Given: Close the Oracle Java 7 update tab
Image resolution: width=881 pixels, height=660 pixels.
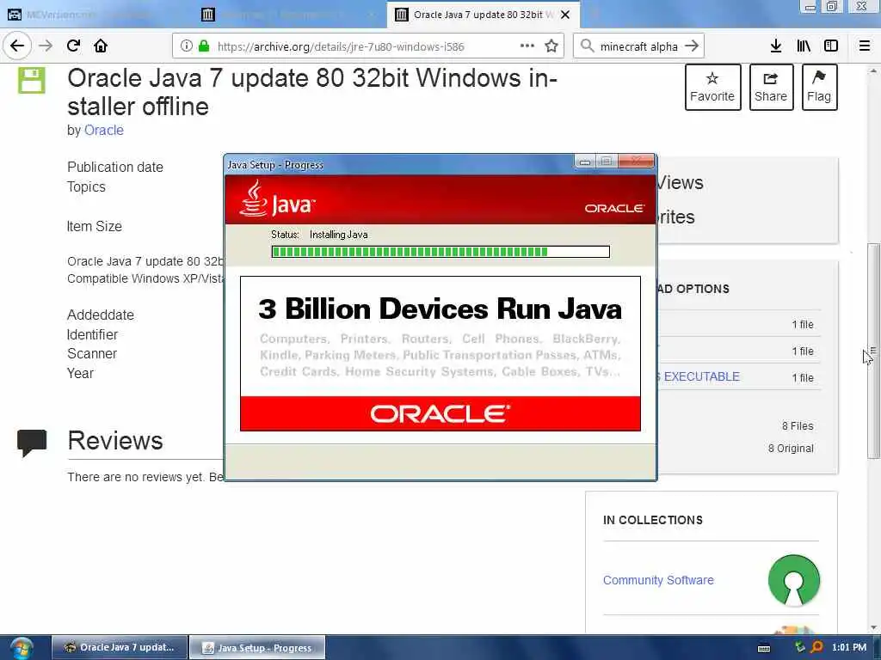Looking at the screenshot, I should [x=566, y=15].
